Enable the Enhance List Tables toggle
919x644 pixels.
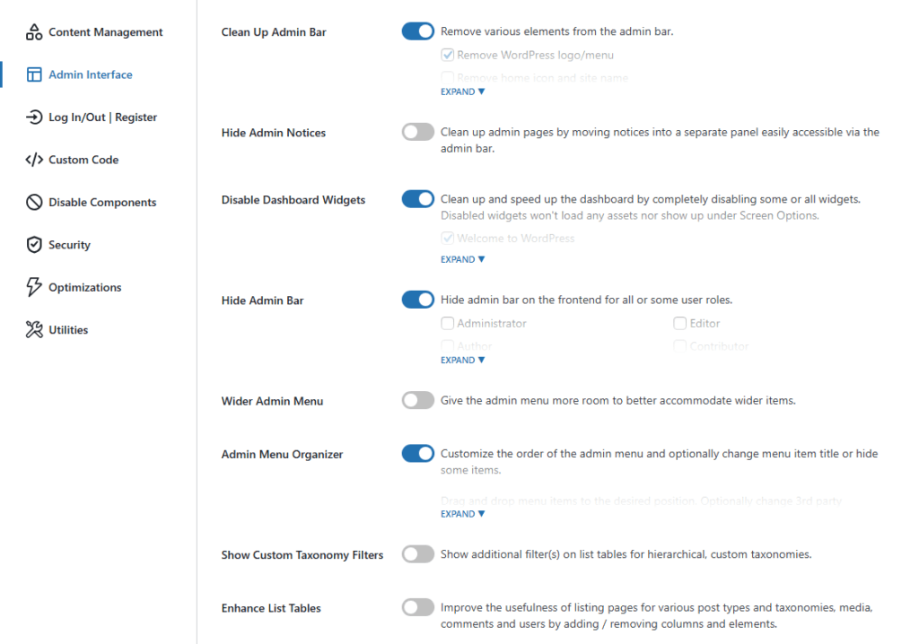(418, 607)
